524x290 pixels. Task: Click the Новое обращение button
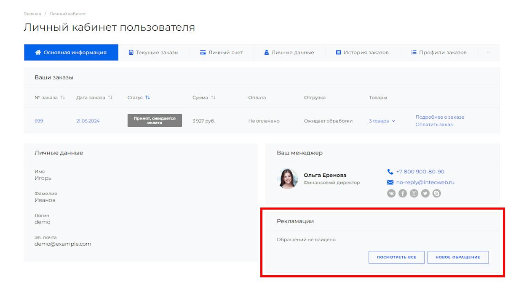pyautogui.click(x=458, y=258)
